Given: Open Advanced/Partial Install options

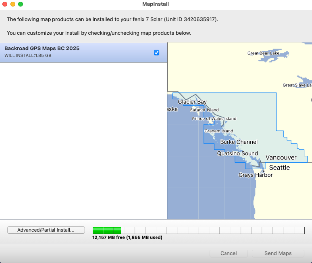Looking at the screenshot, I should coord(46,230).
